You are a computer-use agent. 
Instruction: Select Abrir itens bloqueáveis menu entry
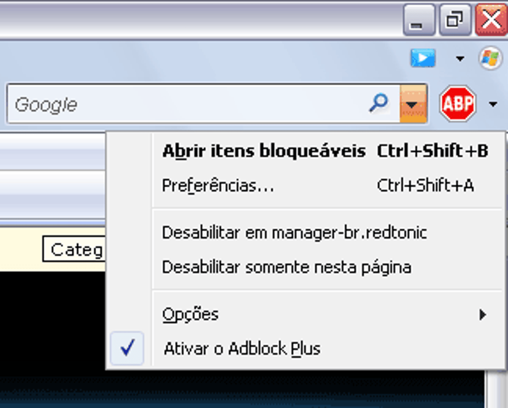[x=263, y=151]
